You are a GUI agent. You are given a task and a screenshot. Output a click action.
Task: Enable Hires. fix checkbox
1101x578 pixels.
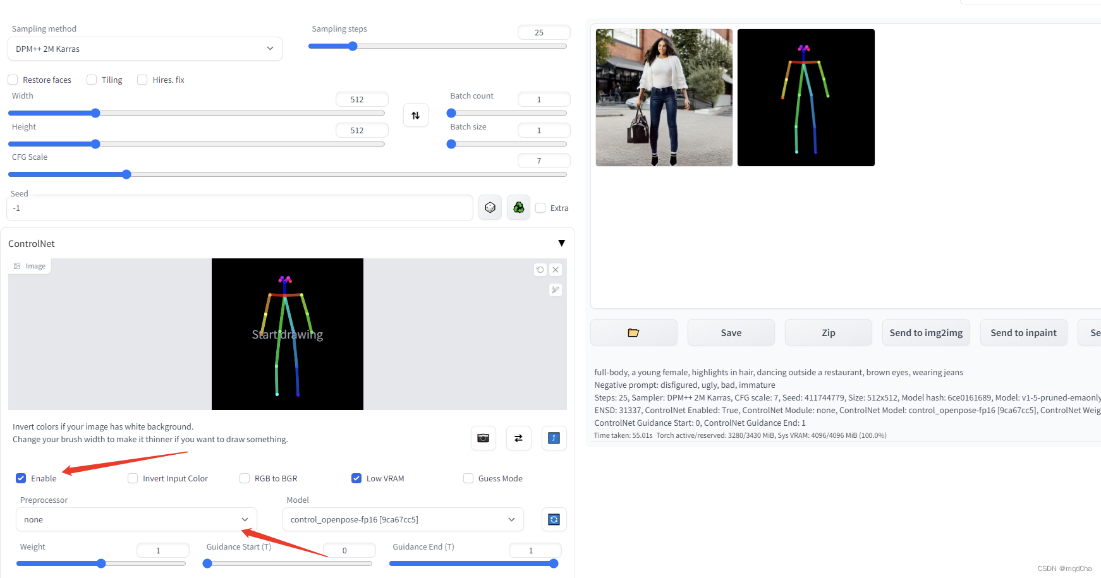pyautogui.click(x=142, y=80)
